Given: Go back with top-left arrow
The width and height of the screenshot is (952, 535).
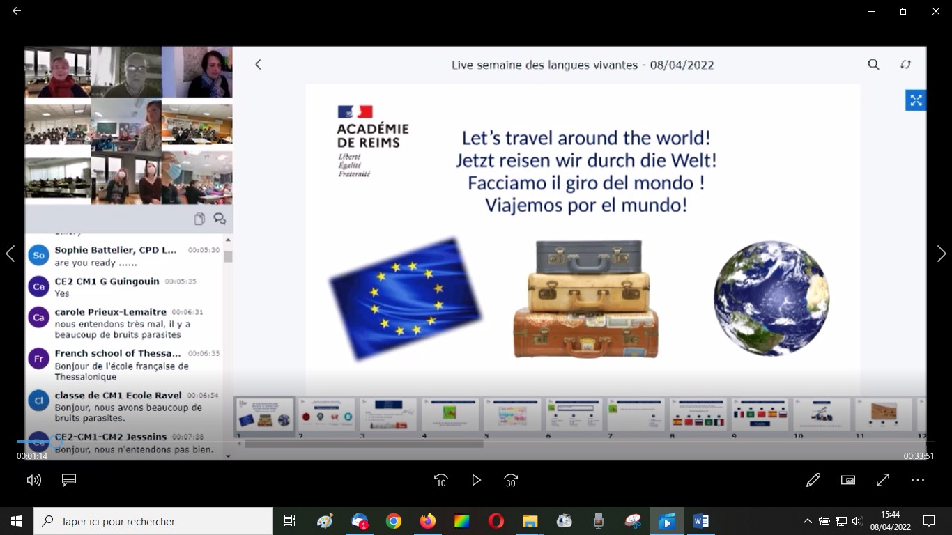Looking at the screenshot, I should point(17,11).
